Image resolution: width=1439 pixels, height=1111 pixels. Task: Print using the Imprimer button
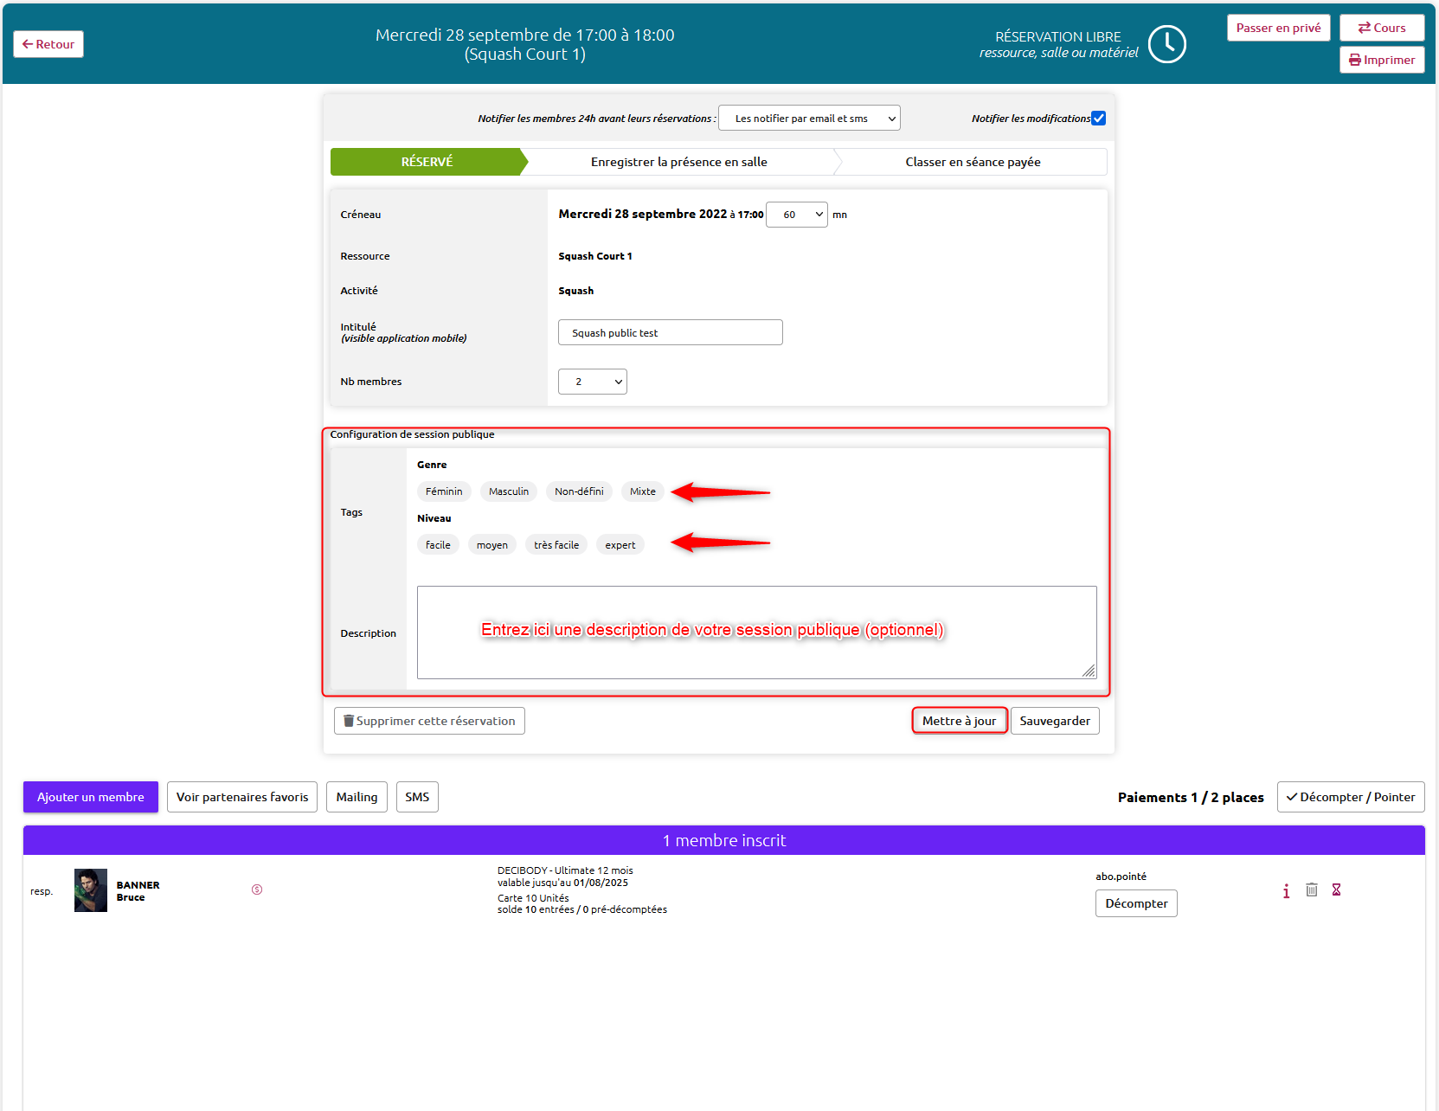click(x=1382, y=60)
